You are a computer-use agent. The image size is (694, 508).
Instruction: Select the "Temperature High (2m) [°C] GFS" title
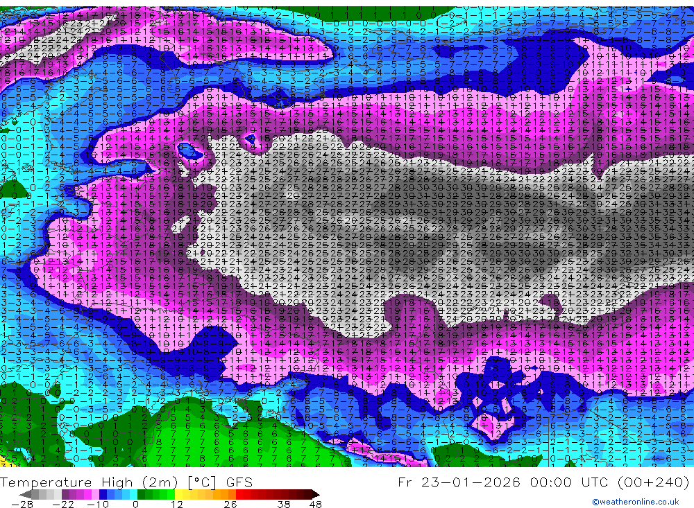pos(126,482)
